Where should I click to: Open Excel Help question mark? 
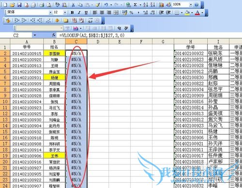(x=197, y=5)
